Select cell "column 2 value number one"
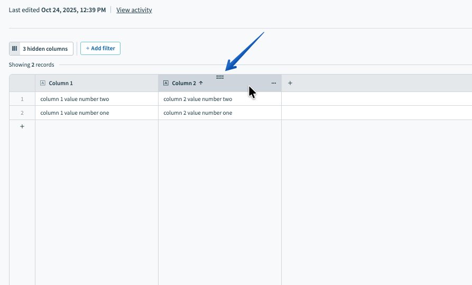This screenshot has height=285, width=472. coord(198,113)
